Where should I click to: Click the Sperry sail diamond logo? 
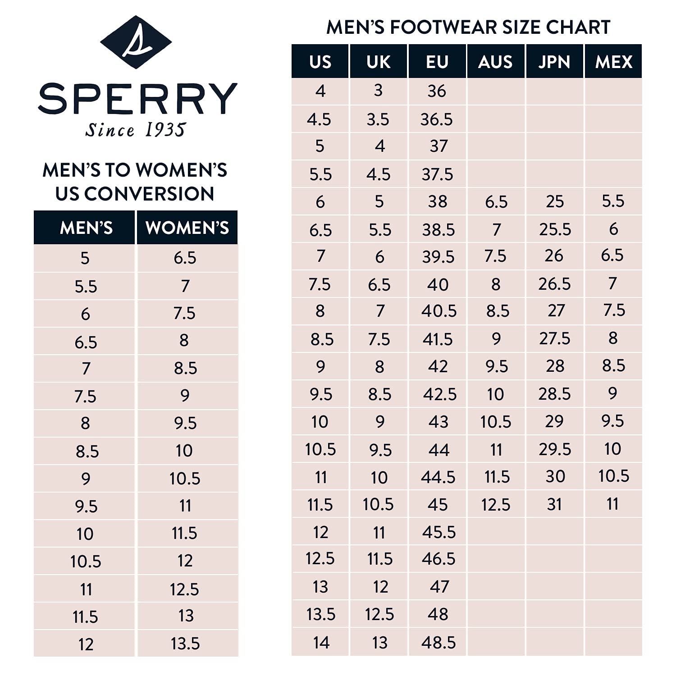click(x=136, y=42)
